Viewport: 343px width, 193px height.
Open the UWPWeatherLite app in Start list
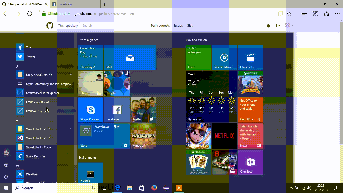43,111
